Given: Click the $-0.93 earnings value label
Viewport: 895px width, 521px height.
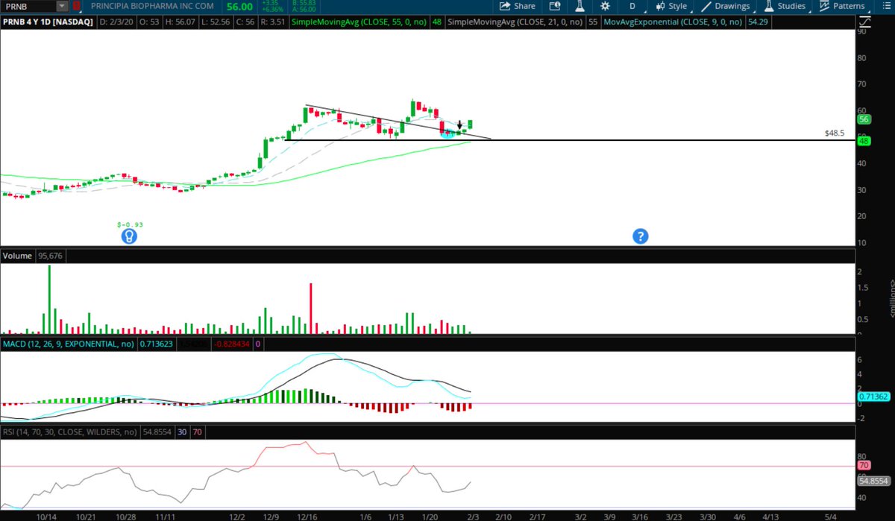Looking at the screenshot, I should point(130,224).
